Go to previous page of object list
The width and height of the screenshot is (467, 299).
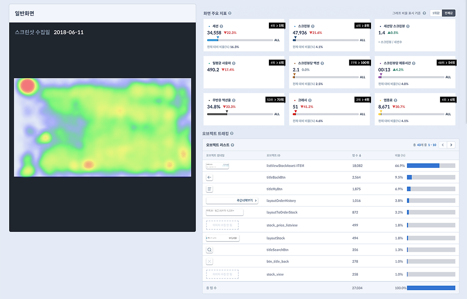pyautogui.click(x=443, y=145)
